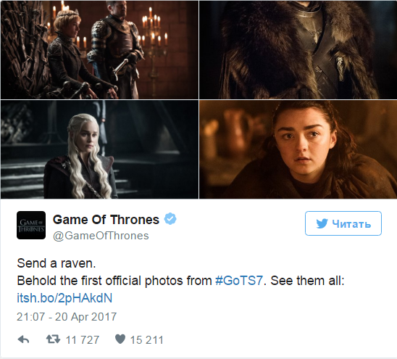This screenshot has width=397, height=359.
Task: Like the tweet with heart icon
Action: (x=120, y=339)
